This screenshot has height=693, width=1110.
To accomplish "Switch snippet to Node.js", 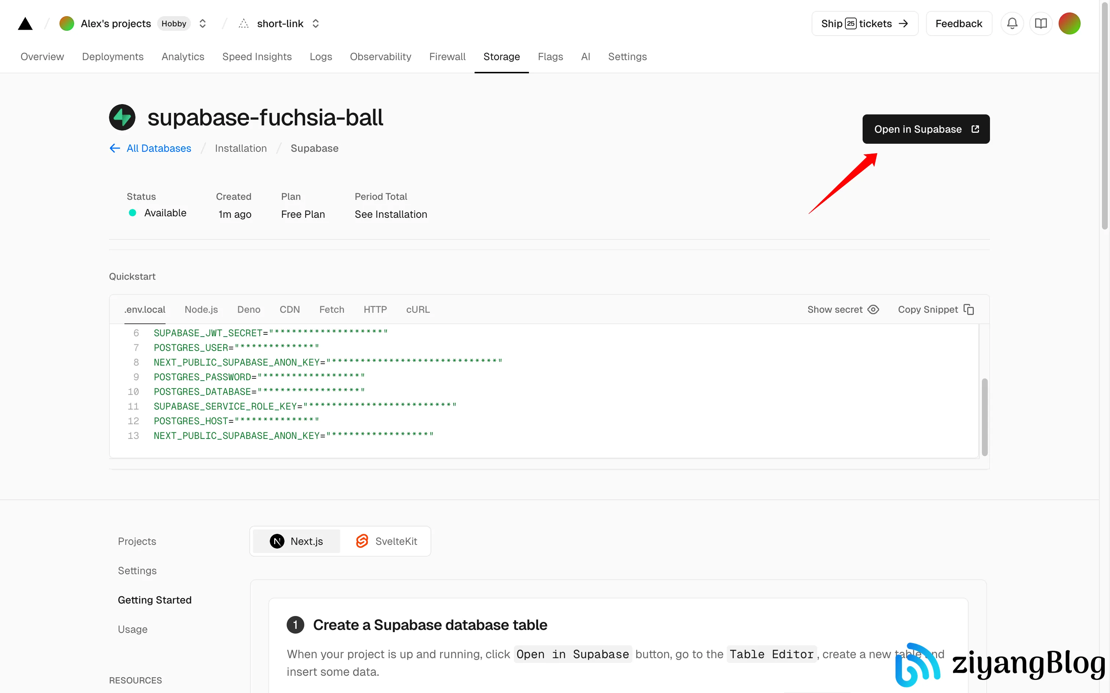I will coord(202,310).
